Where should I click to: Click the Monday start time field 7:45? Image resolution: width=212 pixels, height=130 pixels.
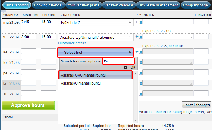click(x=29, y=22)
